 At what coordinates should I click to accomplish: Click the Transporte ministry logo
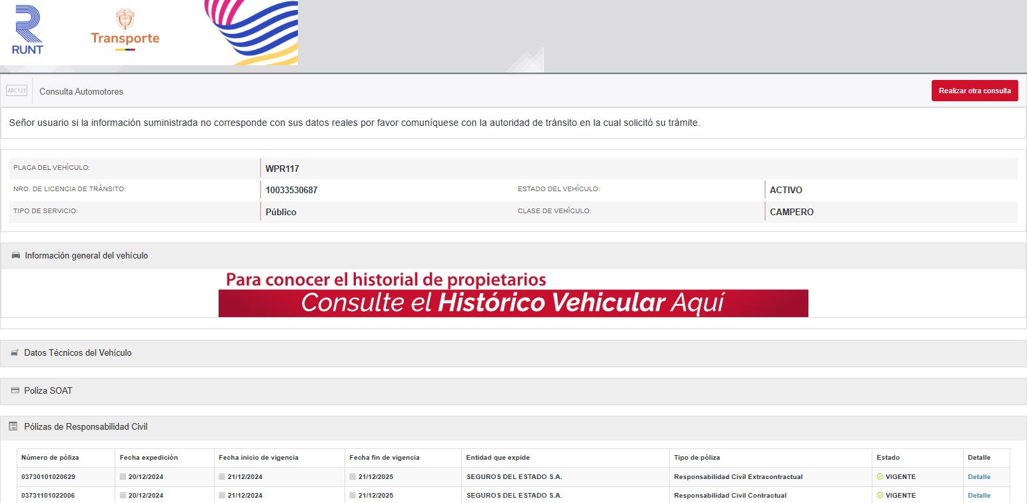pyautogui.click(x=125, y=31)
